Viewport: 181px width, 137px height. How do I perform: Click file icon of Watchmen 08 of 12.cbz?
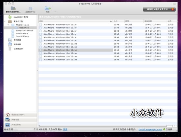tap(40, 47)
